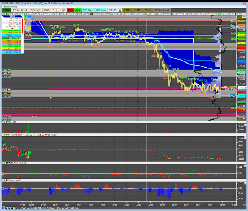Close the VB indicator pane
Screen dimensions: 248x211
(x=3, y=135)
